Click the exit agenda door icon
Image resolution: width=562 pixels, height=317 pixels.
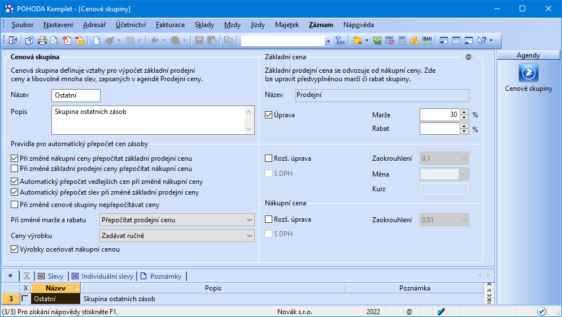pos(13,41)
